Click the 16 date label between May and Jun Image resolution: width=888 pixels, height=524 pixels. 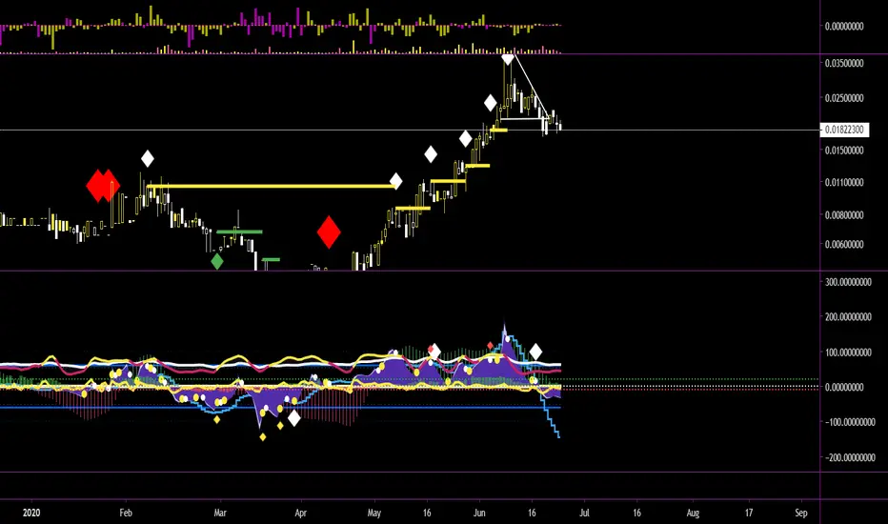click(x=427, y=513)
